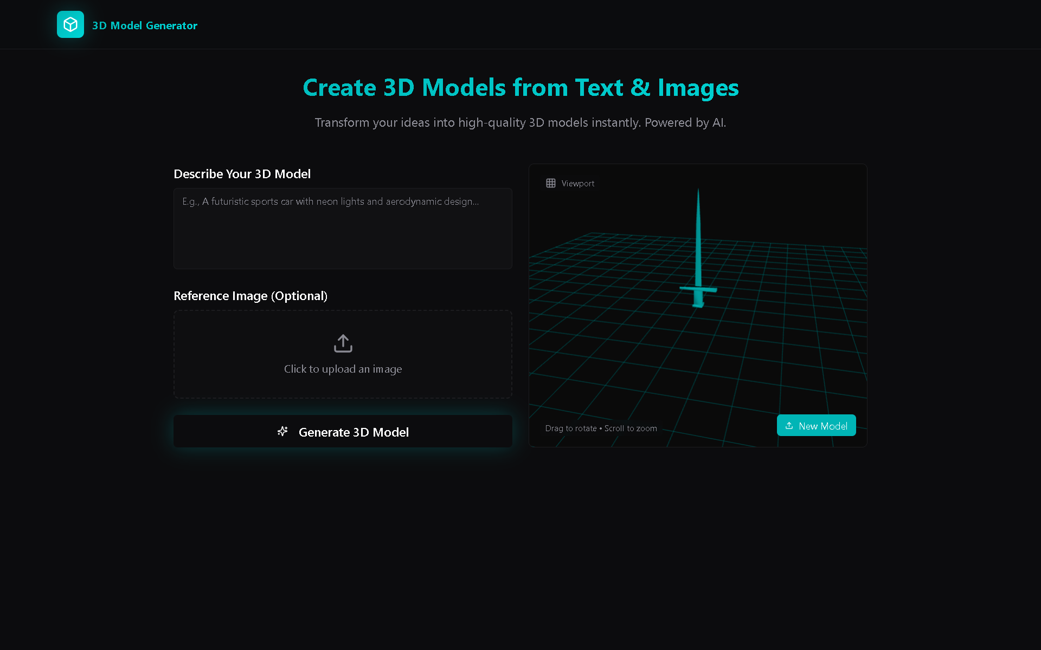
Task: Start a New Model
Action: (816, 426)
